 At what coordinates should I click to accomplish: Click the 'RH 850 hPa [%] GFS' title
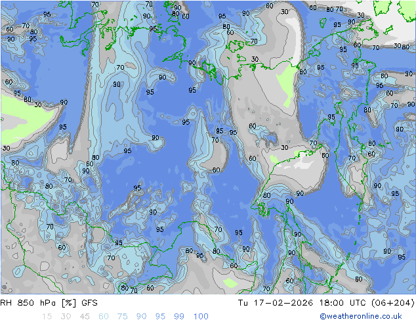[49, 303]
